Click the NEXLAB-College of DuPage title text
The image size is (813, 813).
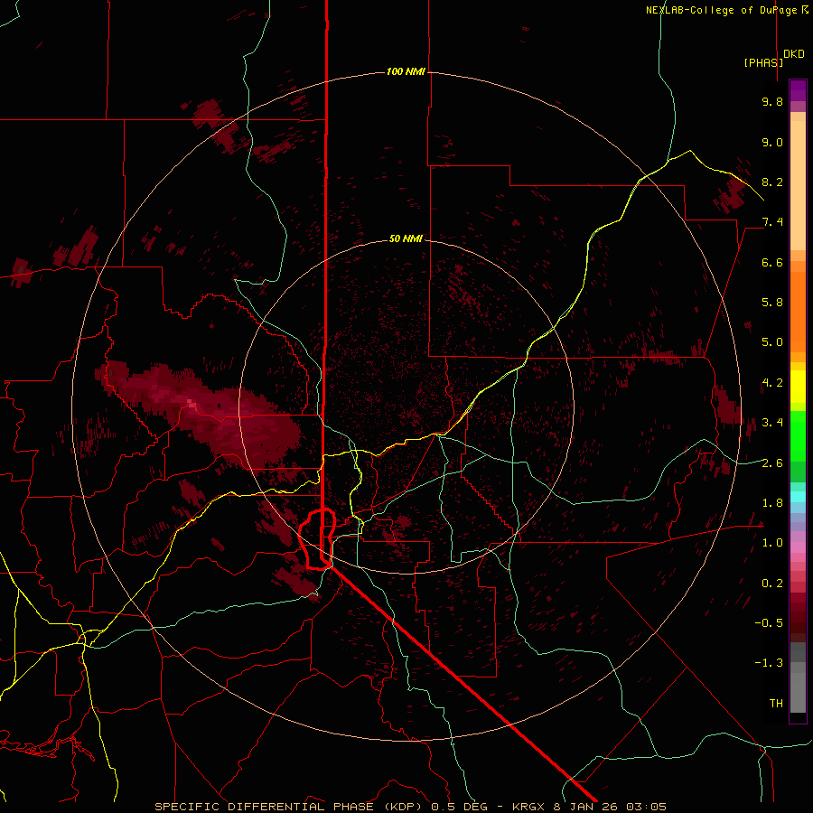pos(721,10)
